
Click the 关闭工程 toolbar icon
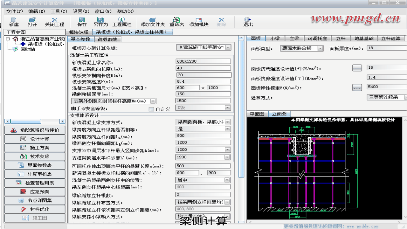tap(54, 22)
